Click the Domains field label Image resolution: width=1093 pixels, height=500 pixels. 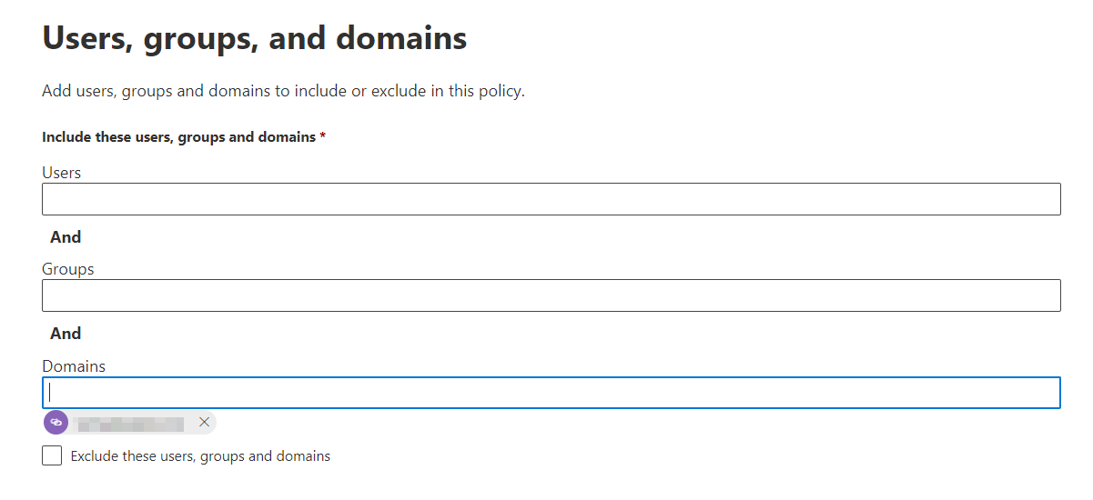tap(74, 366)
